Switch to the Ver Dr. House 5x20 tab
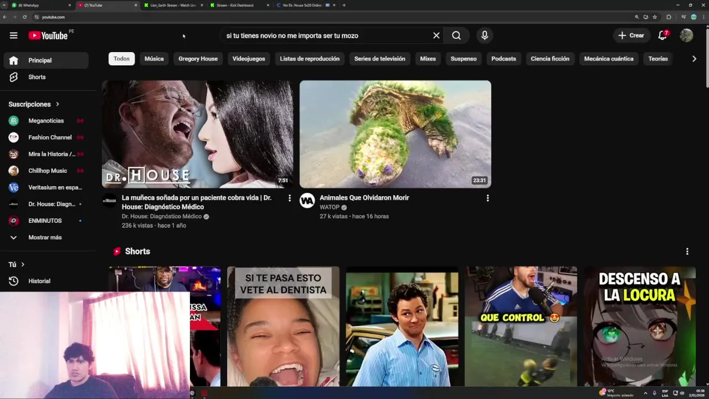The image size is (709, 399). 305,5
